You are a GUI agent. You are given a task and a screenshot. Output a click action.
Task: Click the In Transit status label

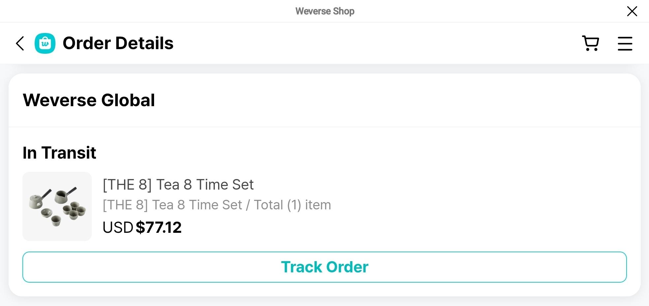[x=59, y=153]
